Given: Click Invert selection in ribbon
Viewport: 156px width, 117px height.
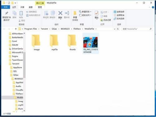Looking at the screenshot, I should [119, 19].
